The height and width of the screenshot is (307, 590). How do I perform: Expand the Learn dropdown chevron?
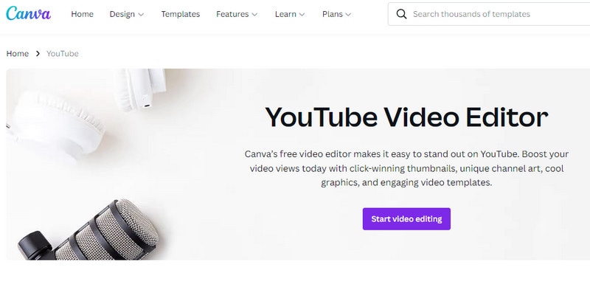pyautogui.click(x=302, y=15)
